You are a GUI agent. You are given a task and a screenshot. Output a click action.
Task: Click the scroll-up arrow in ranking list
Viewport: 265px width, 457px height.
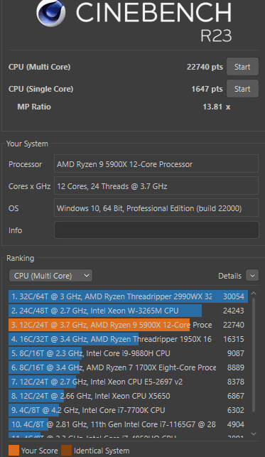click(254, 294)
